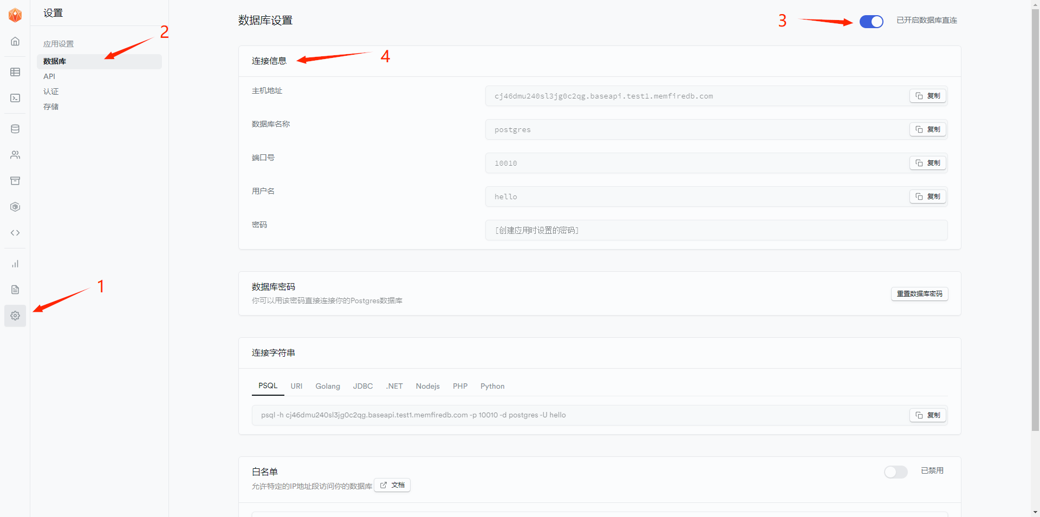
Task: Open the code brackets API icon
Action: (x=15, y=233)
